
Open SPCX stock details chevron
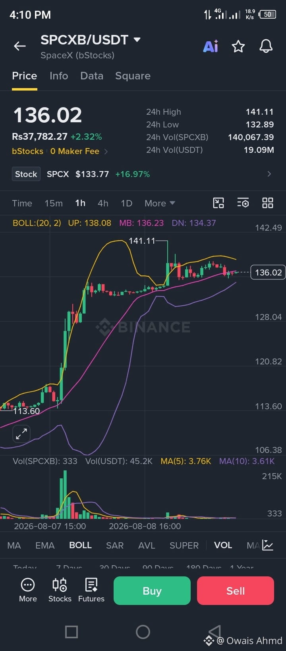pos(269,174)
